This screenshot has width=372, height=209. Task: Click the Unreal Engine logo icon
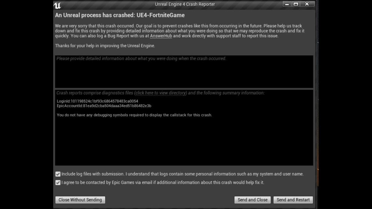click(x=57, y=5)
